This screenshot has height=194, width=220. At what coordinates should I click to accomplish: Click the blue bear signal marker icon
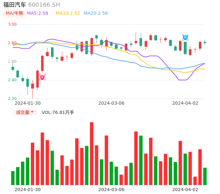[185, 37]
